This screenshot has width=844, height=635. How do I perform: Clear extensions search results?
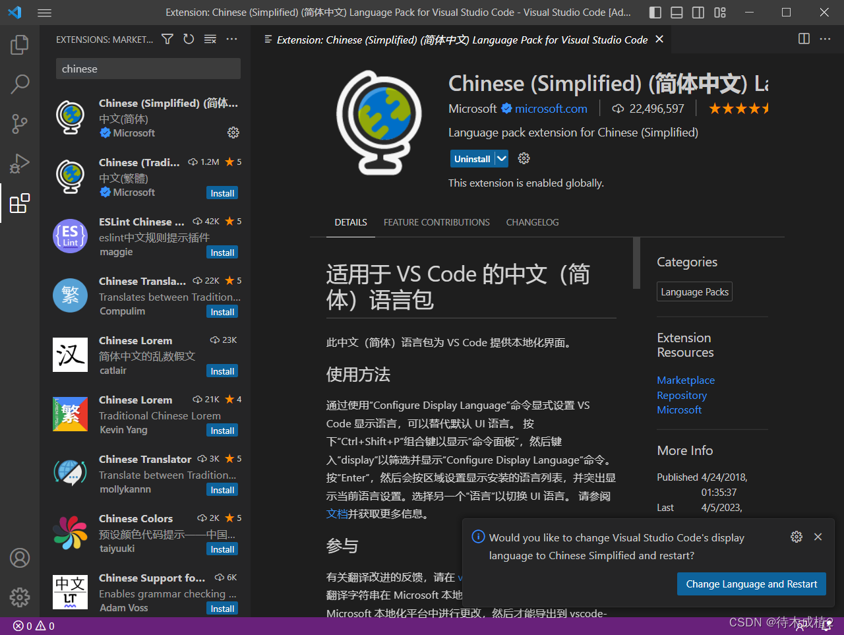tap(210, 40)
